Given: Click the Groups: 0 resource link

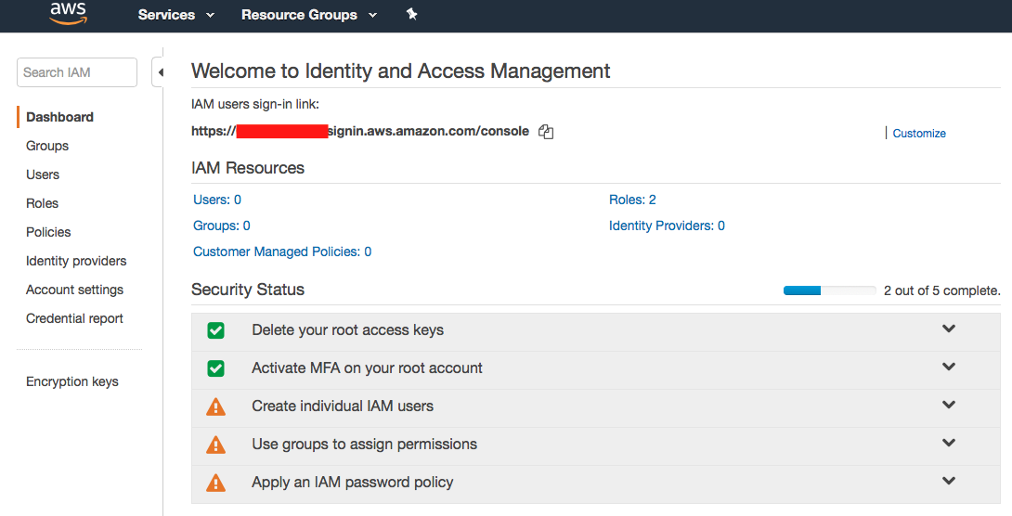Looking at the screenshot, I should click(x=221, y=226).
